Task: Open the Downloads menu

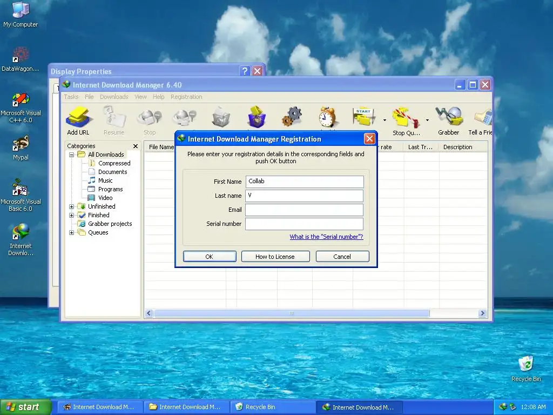Action: 114,97
